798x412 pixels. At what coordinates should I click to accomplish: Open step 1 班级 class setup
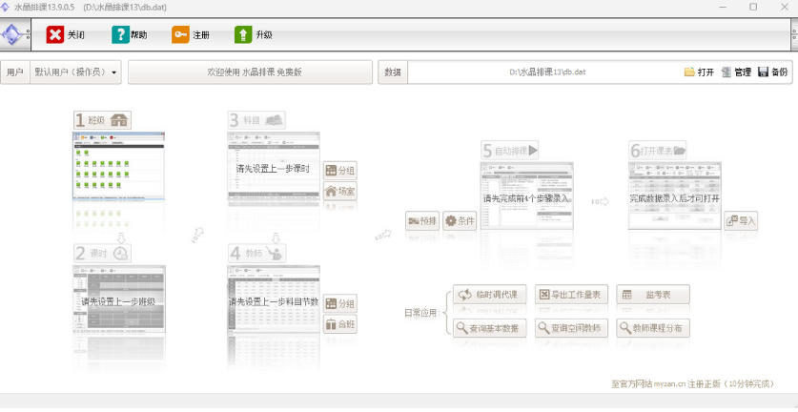102,120
